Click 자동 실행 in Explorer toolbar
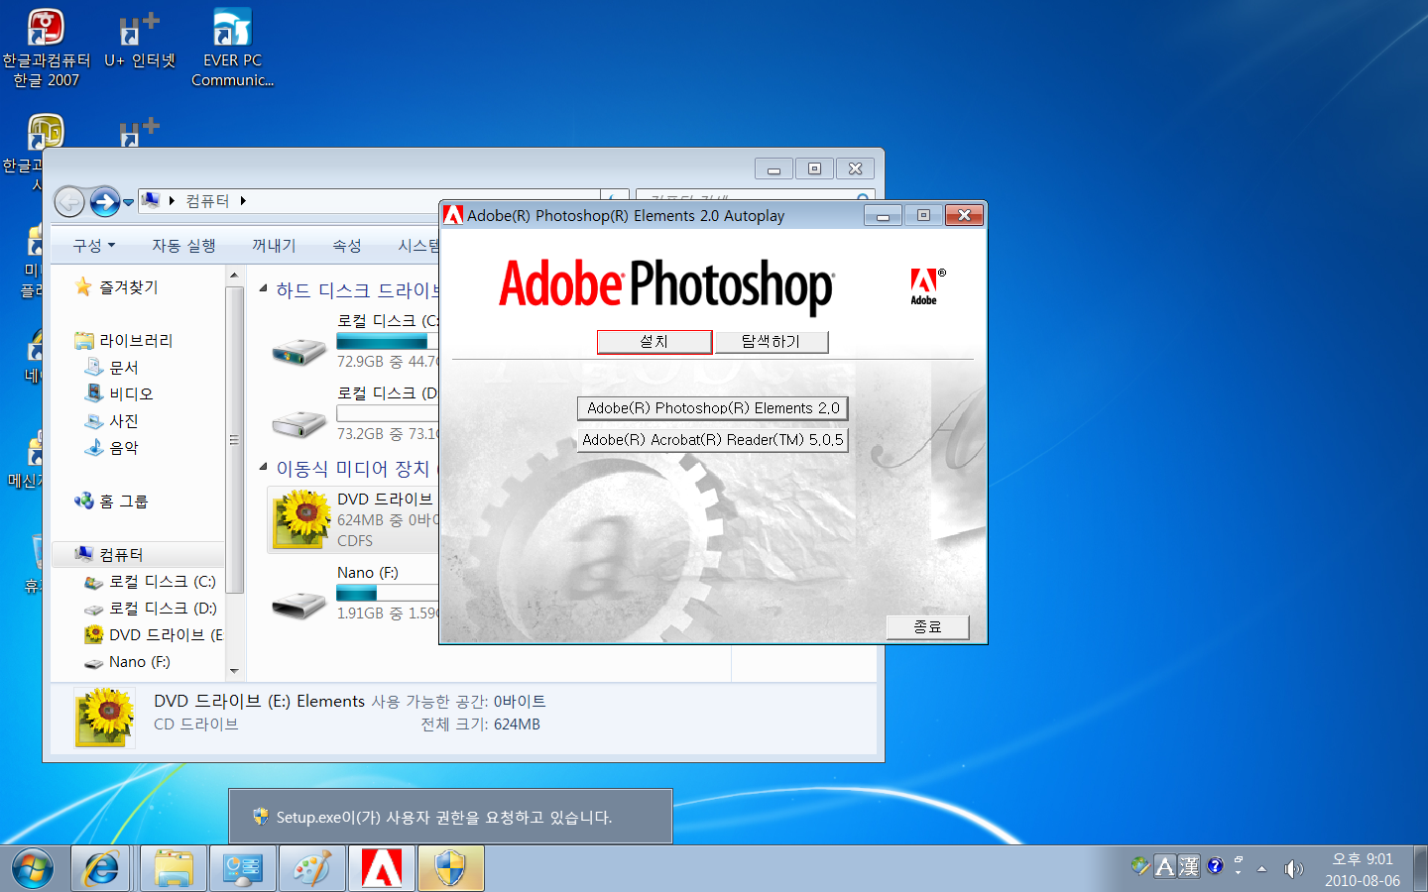This screenshot has height=892, width=1428. click(183, 245)
